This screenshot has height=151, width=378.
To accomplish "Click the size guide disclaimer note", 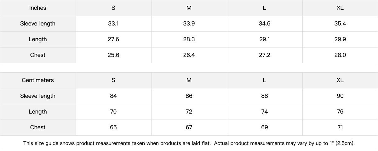I will [x=189, y=143].
